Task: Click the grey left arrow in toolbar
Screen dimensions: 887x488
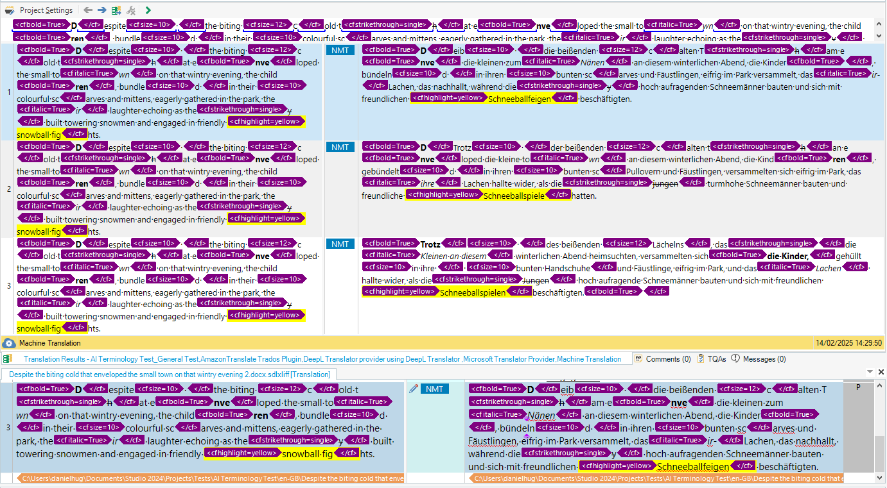Action: click(88, 10)
